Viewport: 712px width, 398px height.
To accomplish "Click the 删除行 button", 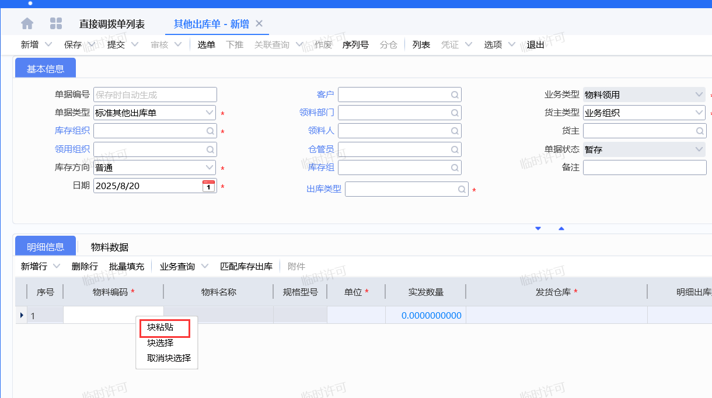I will pos(85,267).
